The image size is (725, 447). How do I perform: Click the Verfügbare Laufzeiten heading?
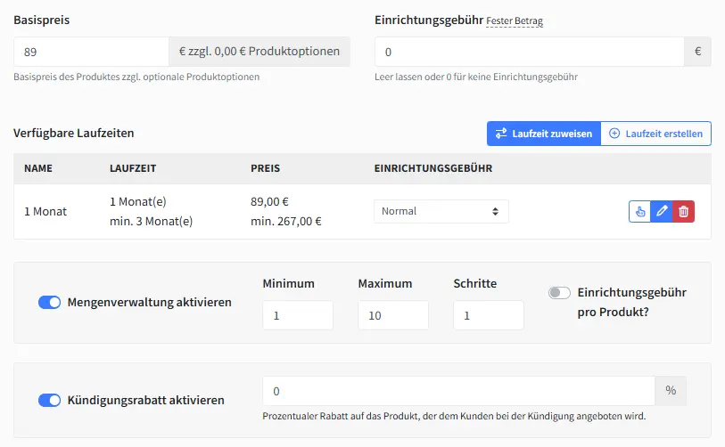point(73,133)
